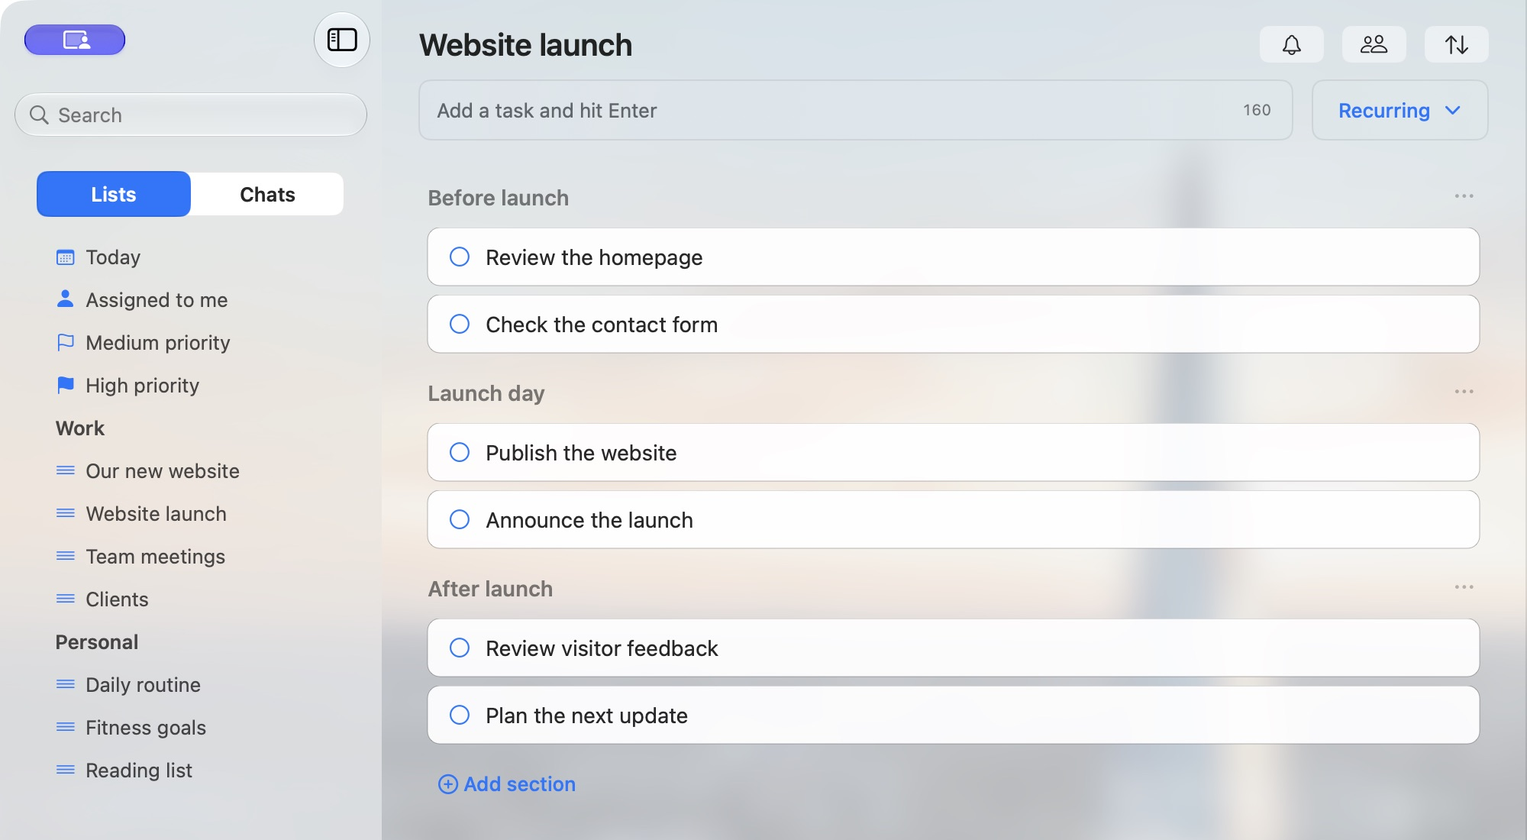Open Launch day section options menu
Viewport: 1527px width, 840px height.
click(1464, 392)
